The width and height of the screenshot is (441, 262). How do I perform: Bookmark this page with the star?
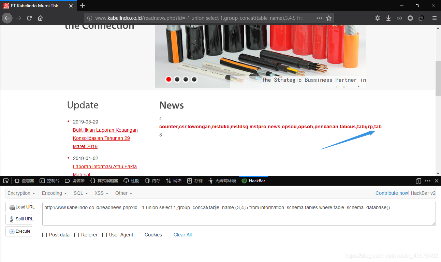329,18
